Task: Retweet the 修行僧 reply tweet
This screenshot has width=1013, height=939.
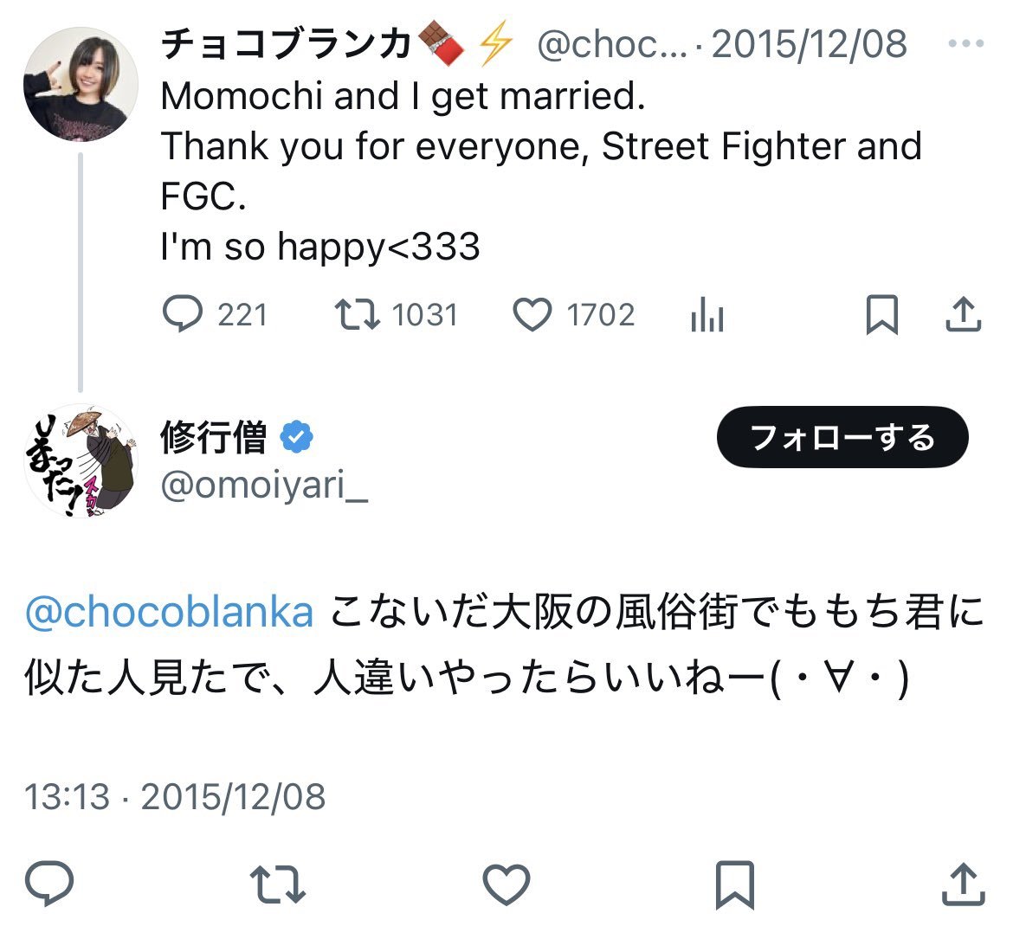Action: click(x=277, y=884)
